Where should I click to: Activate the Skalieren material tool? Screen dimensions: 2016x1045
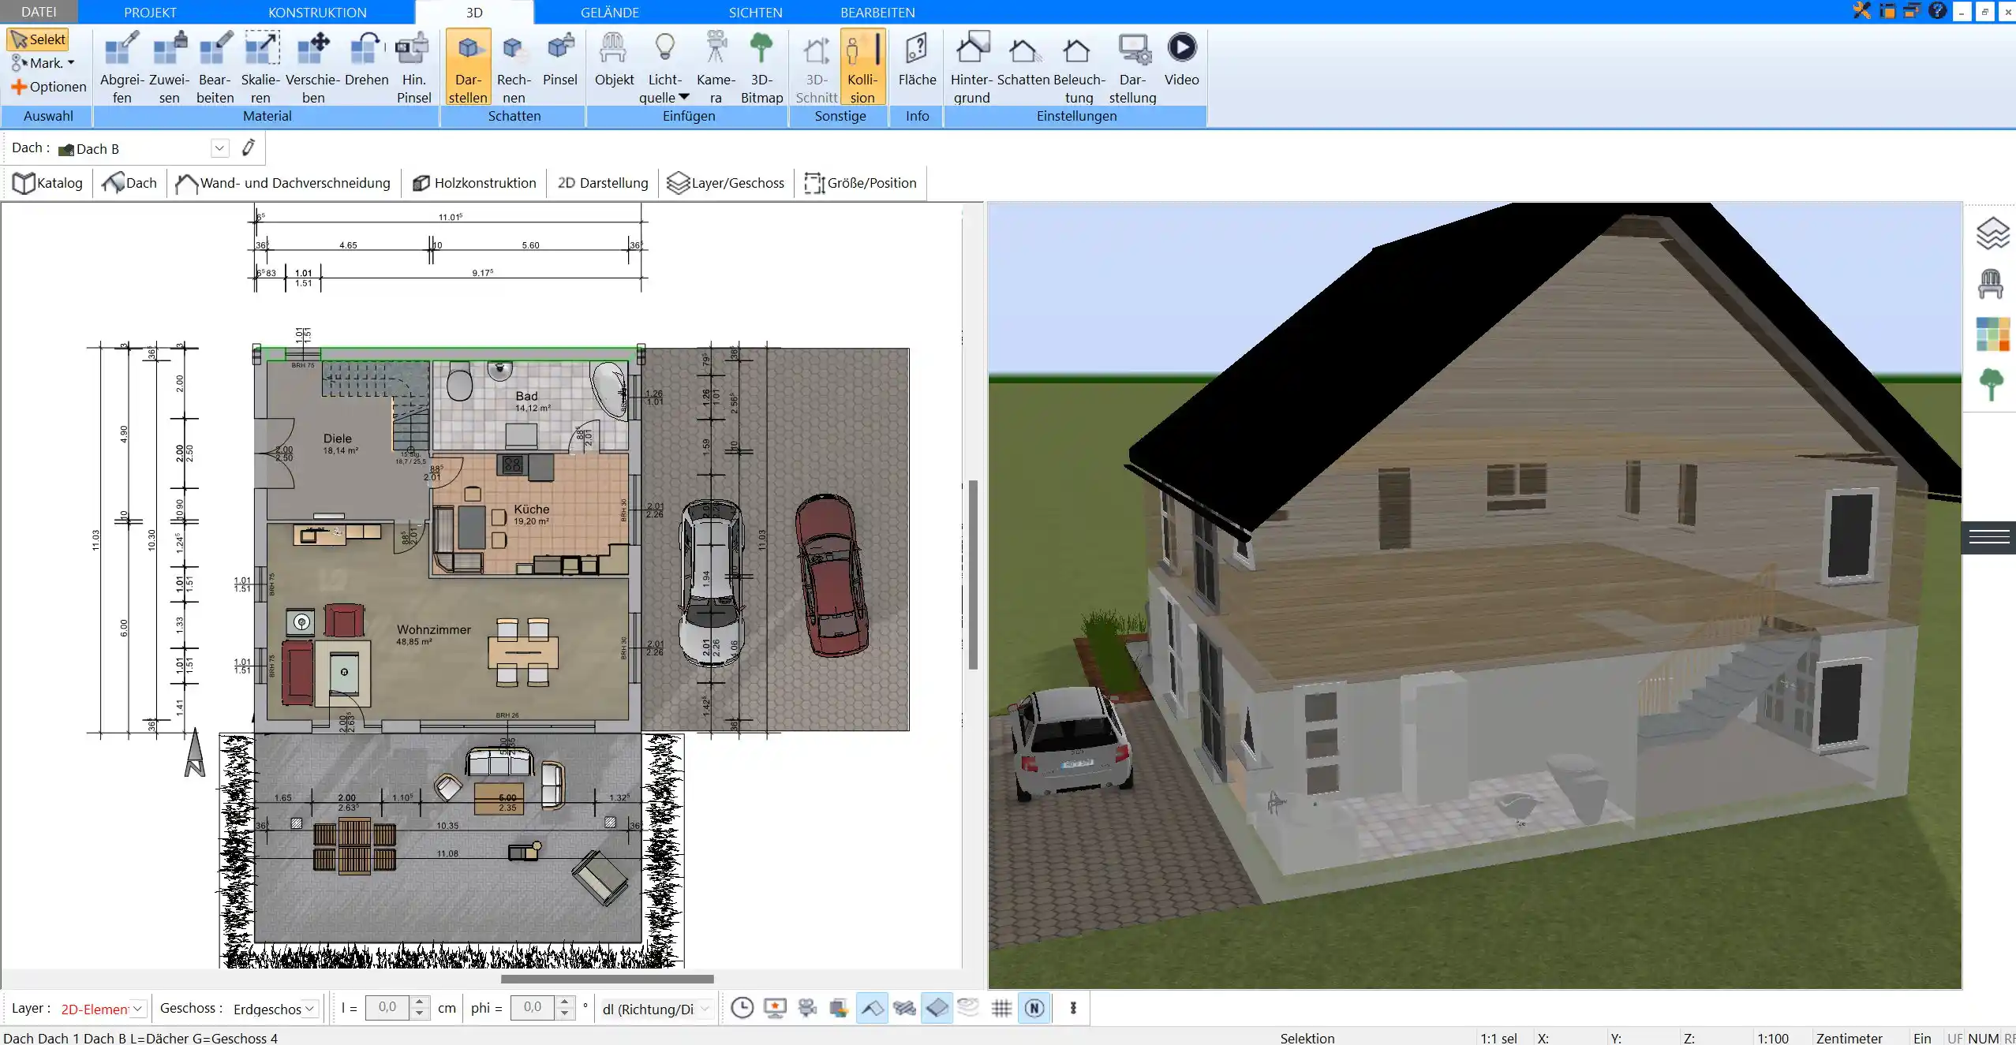coord(260,67)
